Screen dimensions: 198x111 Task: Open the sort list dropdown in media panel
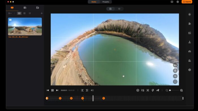(x=10, y=13)
